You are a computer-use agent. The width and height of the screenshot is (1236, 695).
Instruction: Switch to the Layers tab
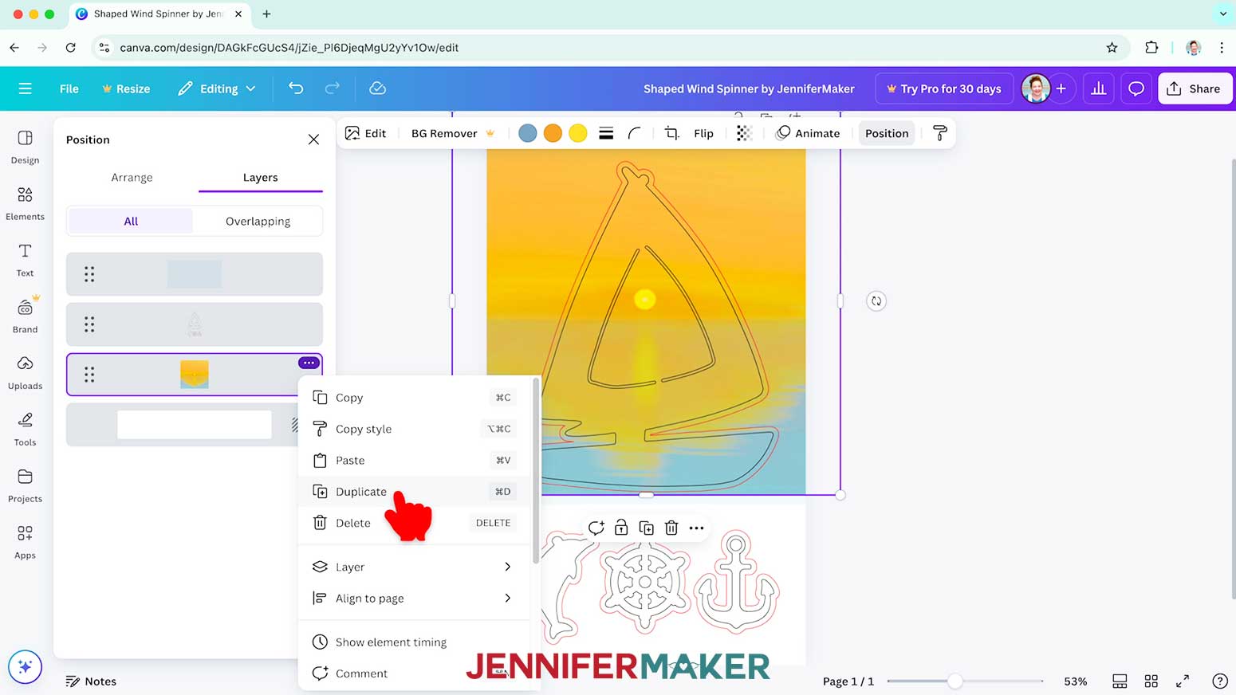[x=261, y=177]
